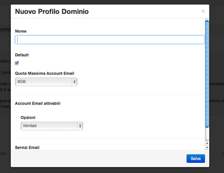Click the scrollbar down arrow
The height and width of the screenshot is (173, 224).
click(x=207, y=148)
